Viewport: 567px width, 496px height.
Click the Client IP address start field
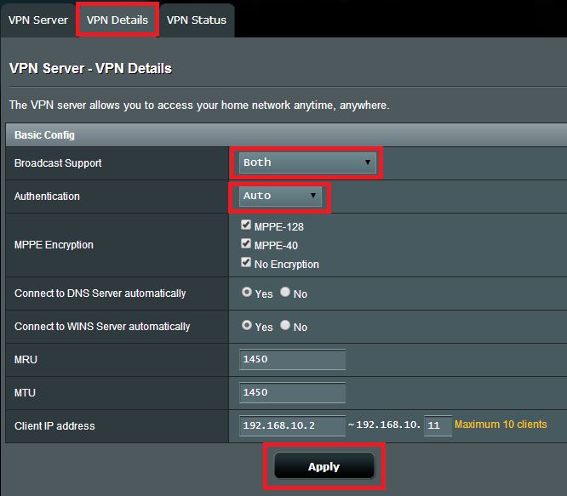click(x=292, y=425)
